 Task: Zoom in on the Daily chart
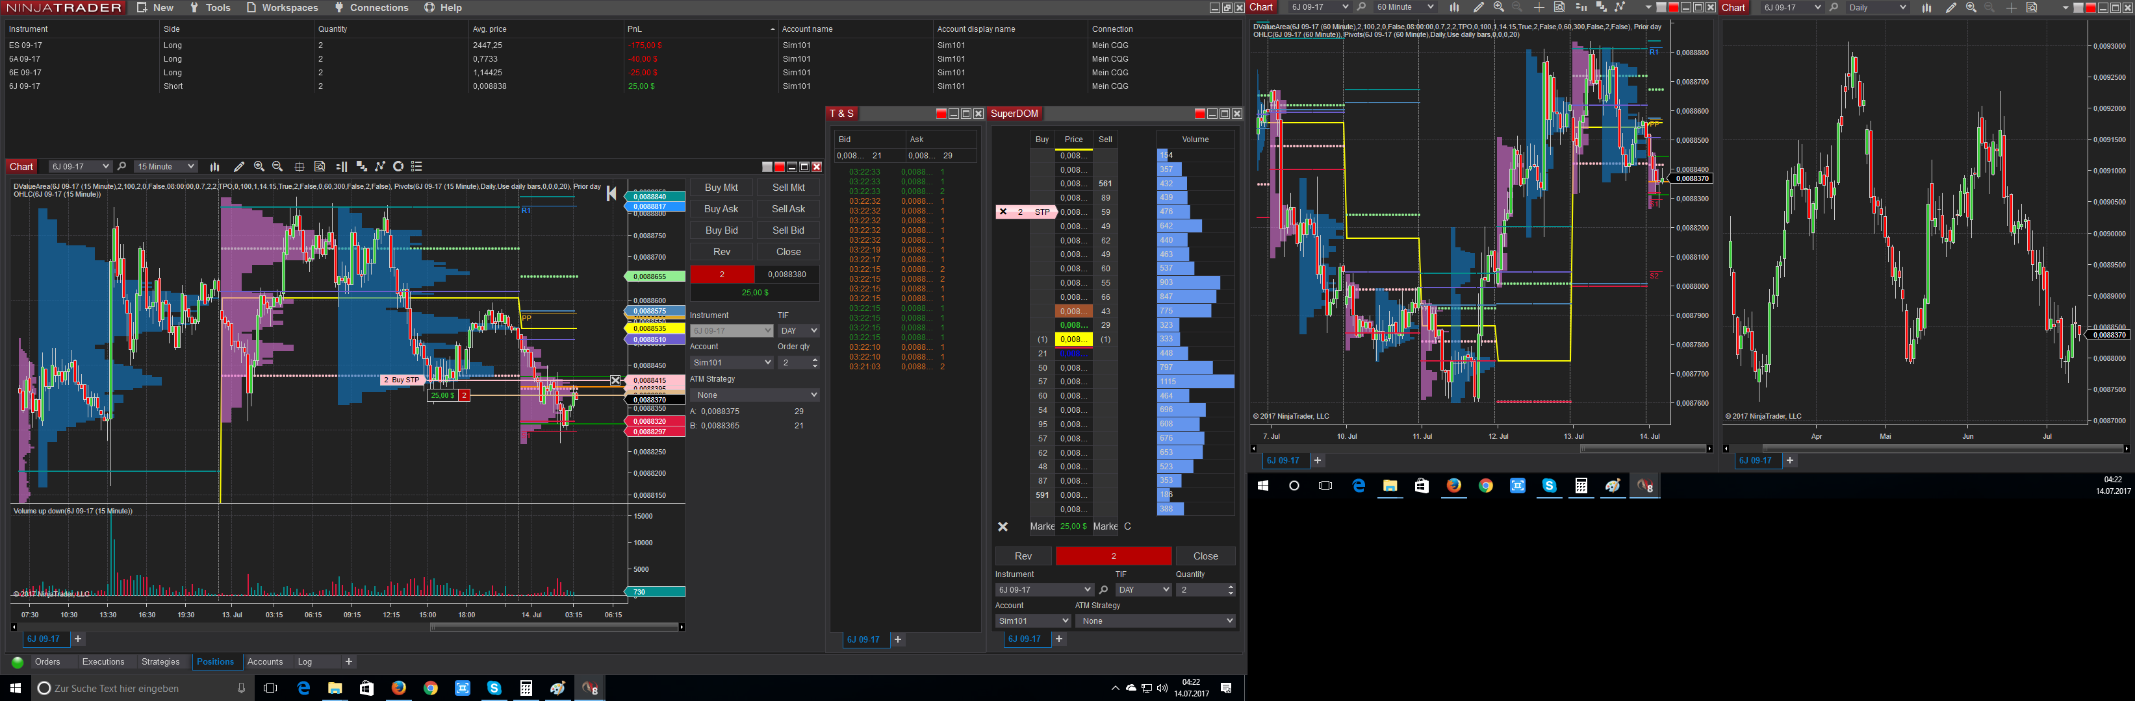click(x=1971, y=7)
